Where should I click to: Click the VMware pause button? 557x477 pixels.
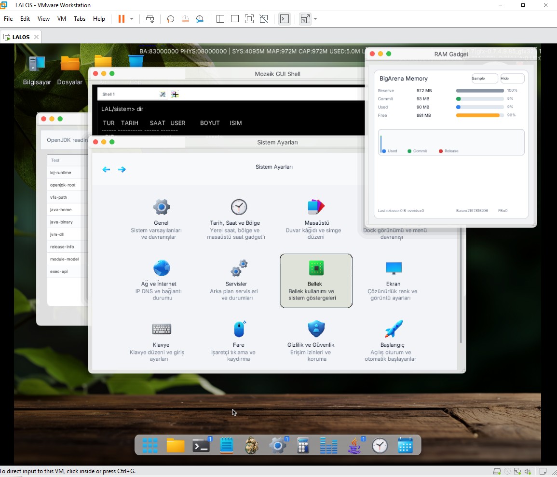pyautogui.click(x=122, y=19)
